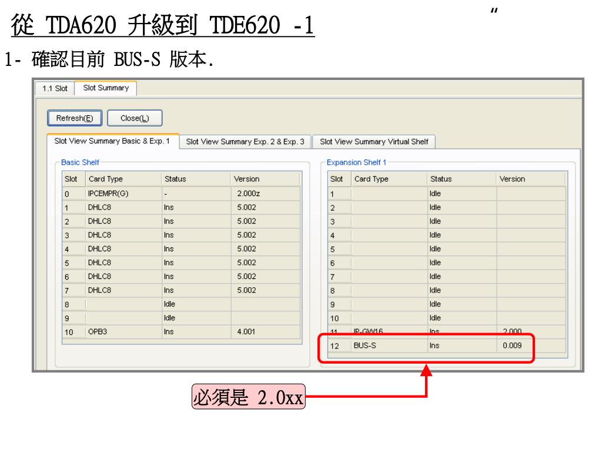602x452 pixels.
Task: Click Basic Shelf Version column header
Action: 247,180
